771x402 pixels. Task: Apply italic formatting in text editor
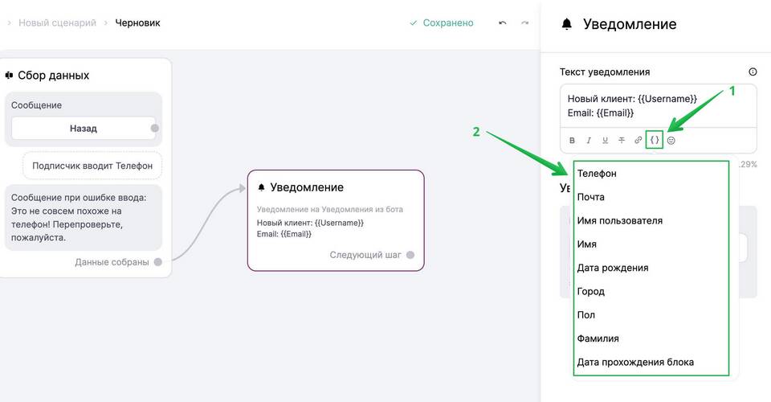pos(589,141)
